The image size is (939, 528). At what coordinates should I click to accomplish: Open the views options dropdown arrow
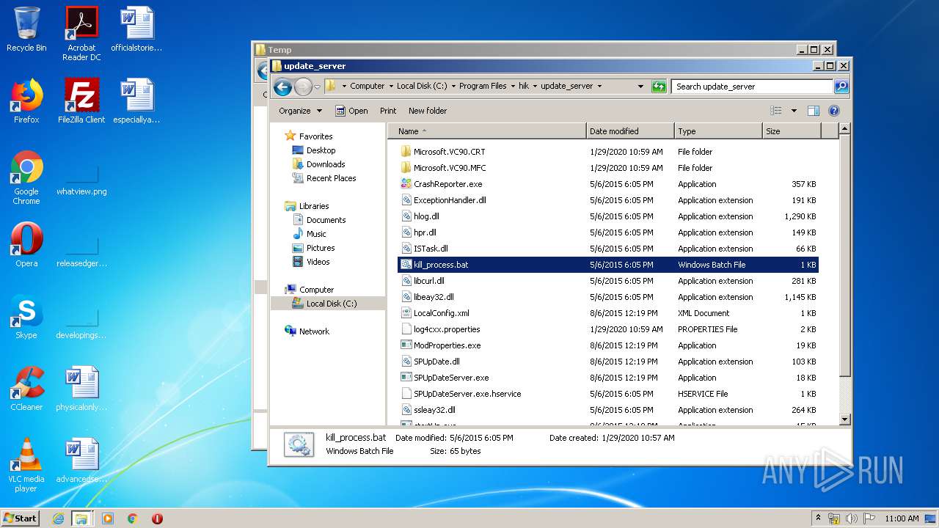point(794,111)
